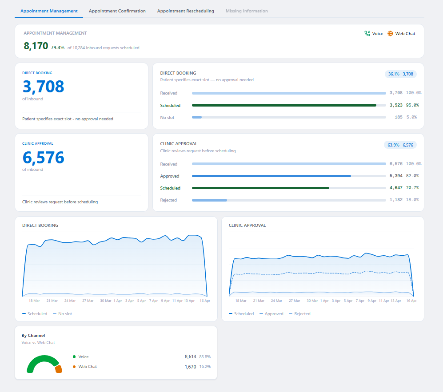Click the Voice phone icon in the header
The height and width of the screenshot is (392, 443).
tap(367, 33)
